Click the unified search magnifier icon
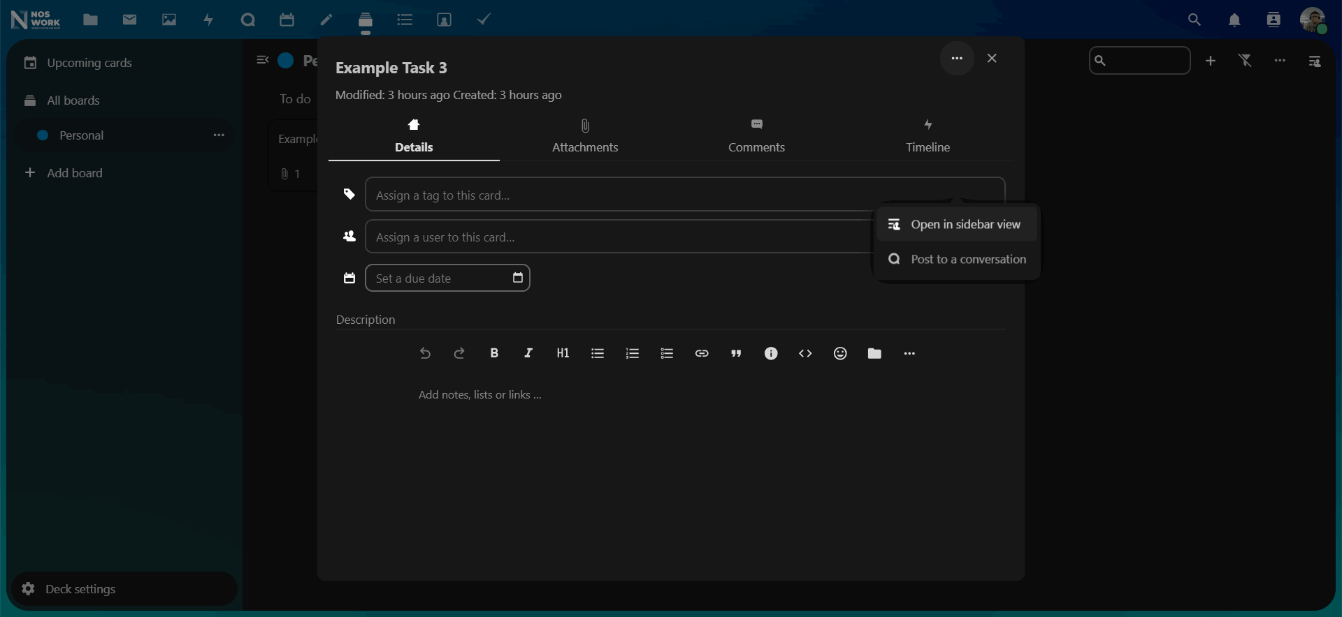Image resolution: width=1342 pixels, height=617 pixels. coord(1195,20)
